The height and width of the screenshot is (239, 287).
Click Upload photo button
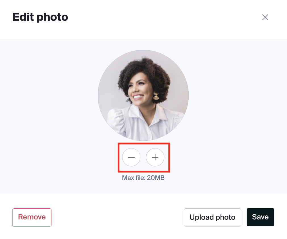click(x=213, y=217)
